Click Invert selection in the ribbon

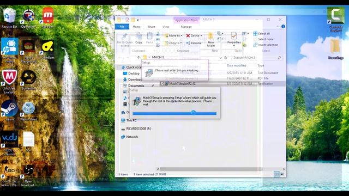click(x=266, y=45)
